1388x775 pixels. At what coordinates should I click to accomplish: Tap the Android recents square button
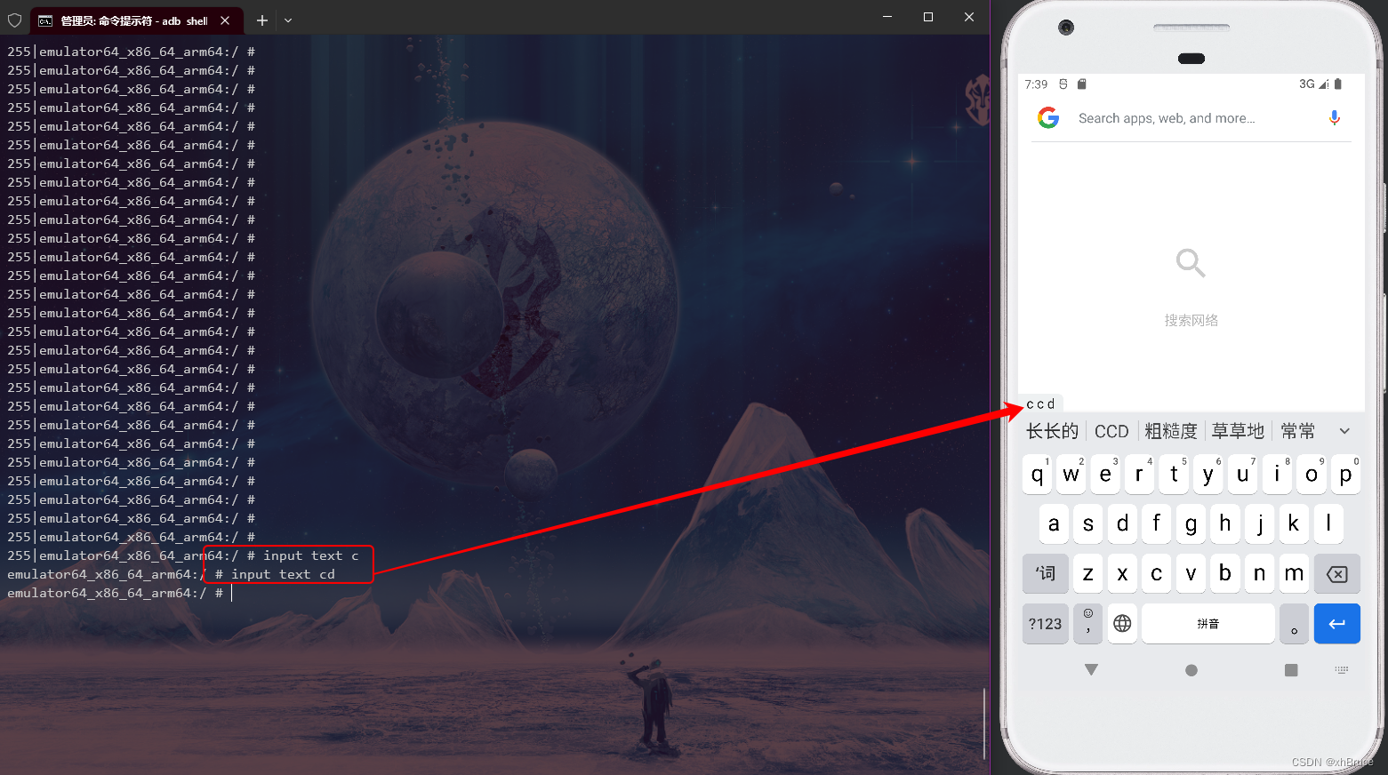pyautogui.click(x=1291, y=670)
